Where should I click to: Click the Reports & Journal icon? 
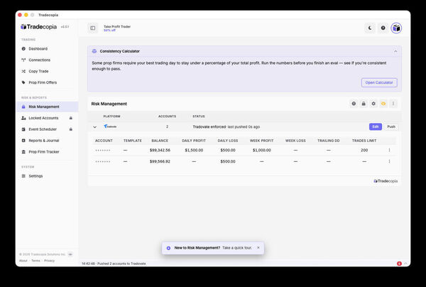[x=23, y=141]
